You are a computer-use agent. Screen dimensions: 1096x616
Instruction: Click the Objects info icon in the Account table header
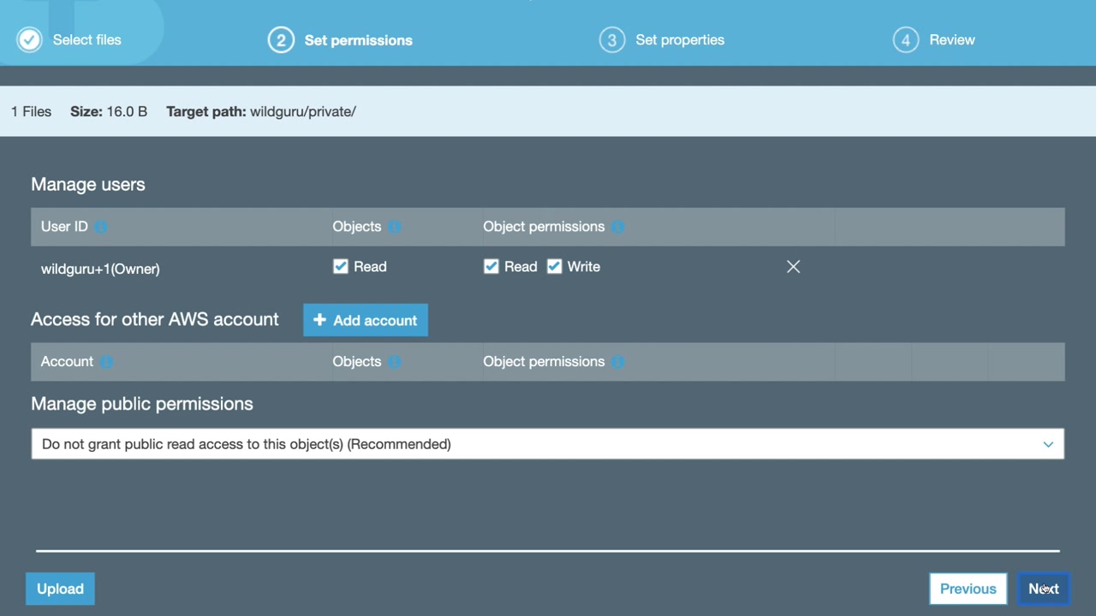click(x=394, y=362)
